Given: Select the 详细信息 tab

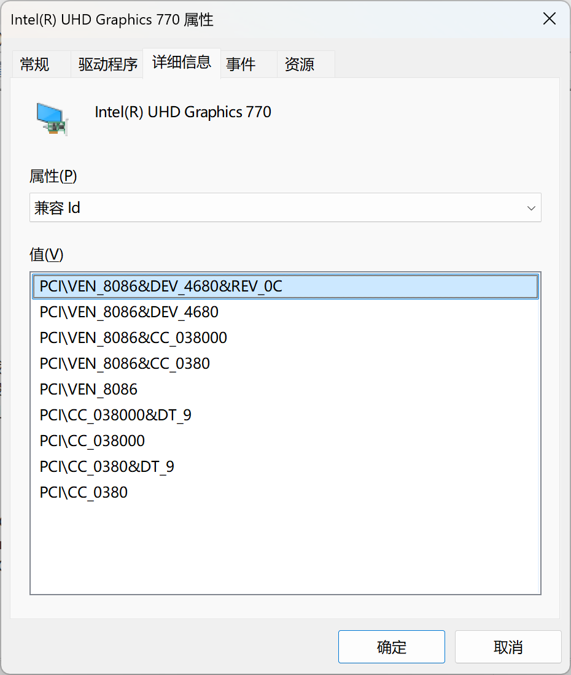Looking at the screenshot, I should 181,62.
